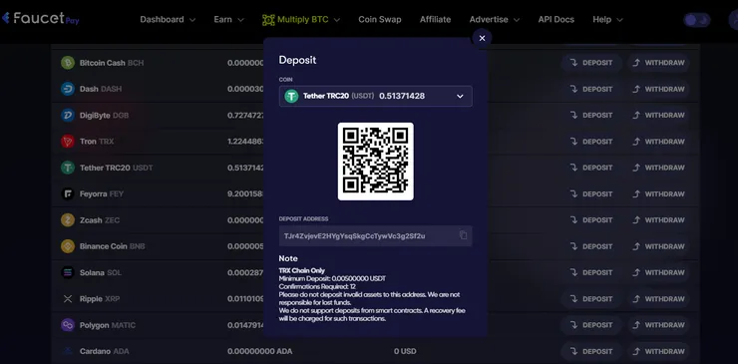Expand the Advertise menu

click(495, 20)
